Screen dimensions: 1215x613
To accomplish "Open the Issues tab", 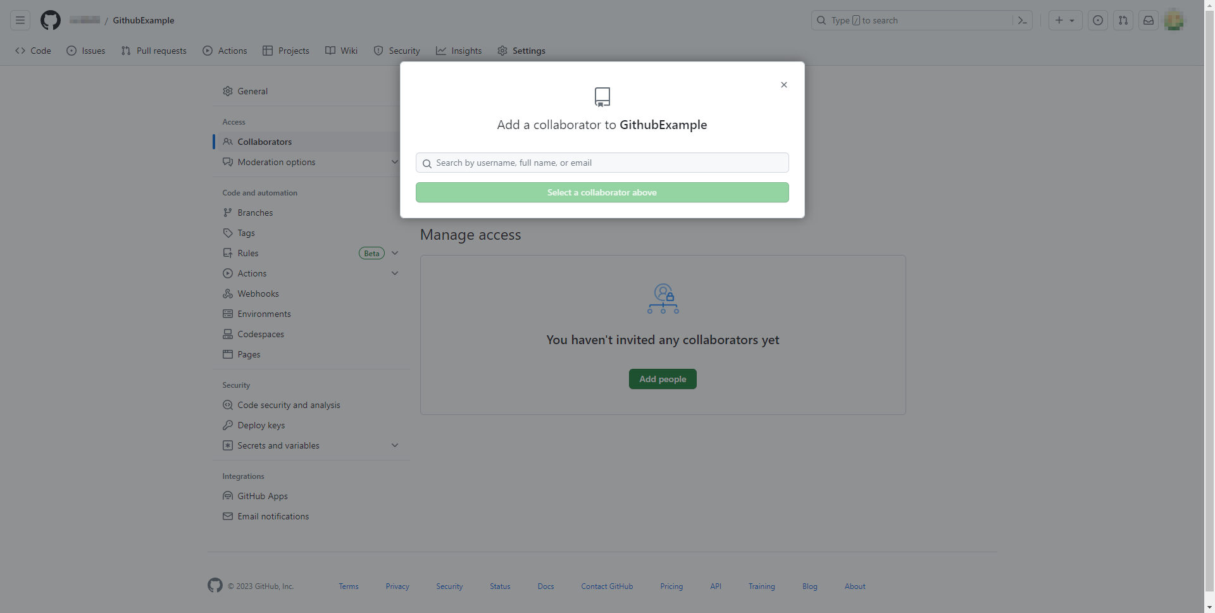I will click(86, 51).
